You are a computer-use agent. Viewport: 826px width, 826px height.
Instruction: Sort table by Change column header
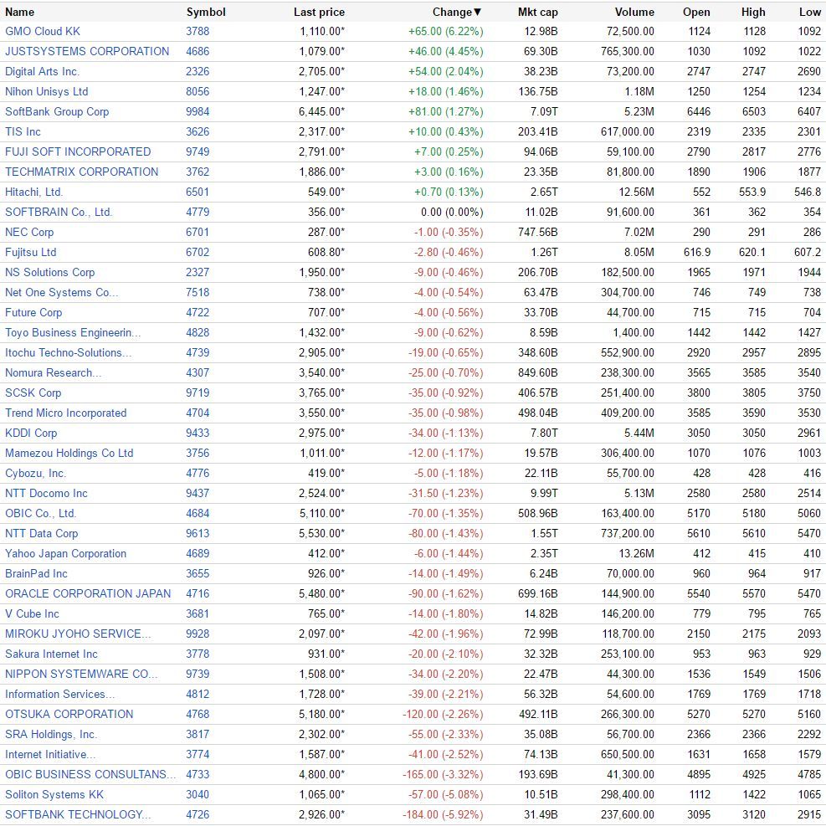[457, 12]
